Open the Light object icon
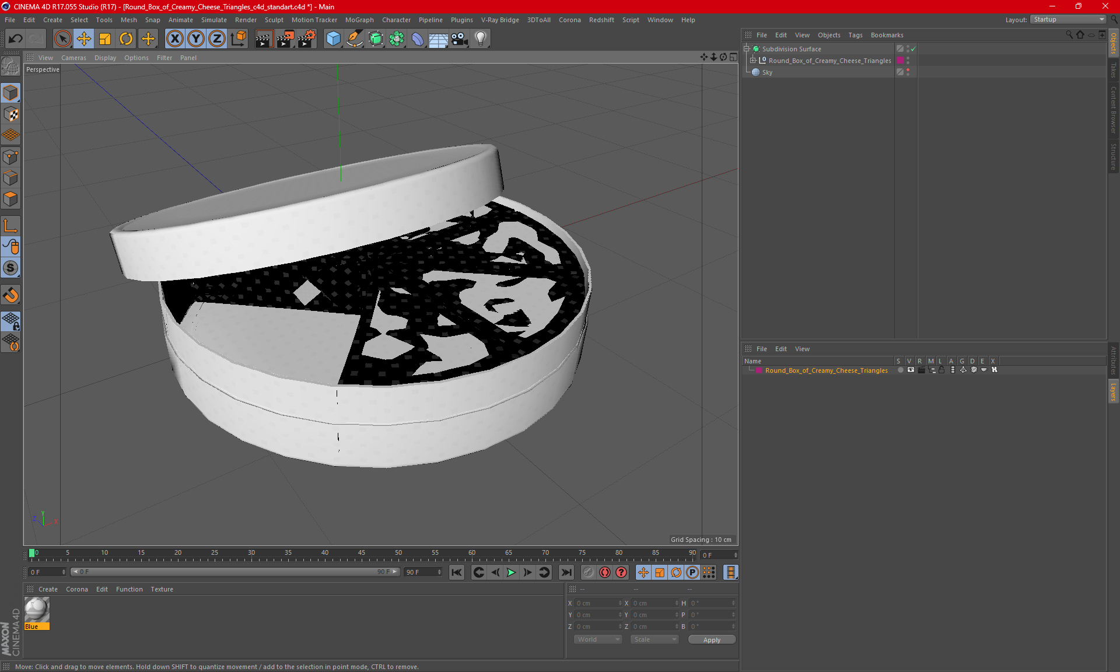 click(x=481, y=39)
